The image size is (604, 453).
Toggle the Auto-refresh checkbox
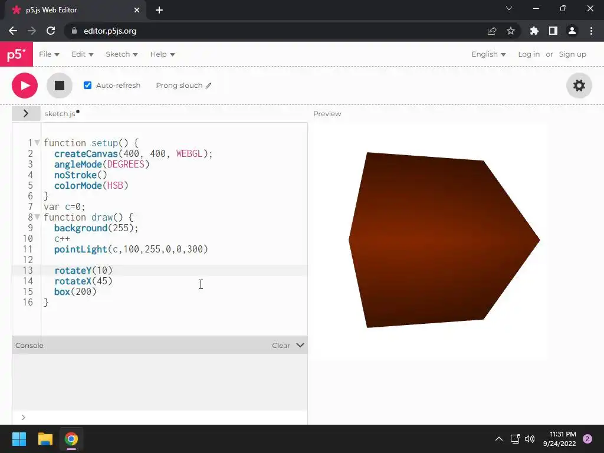87,86
